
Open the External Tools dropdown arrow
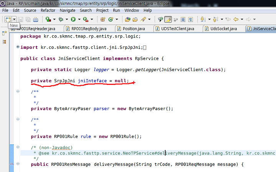[x=92, y=19]
